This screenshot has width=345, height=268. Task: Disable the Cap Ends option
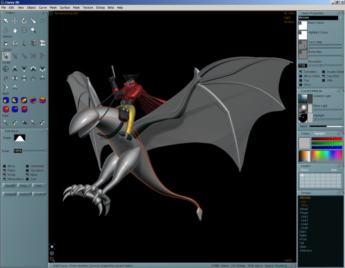(x=323, y=76)
